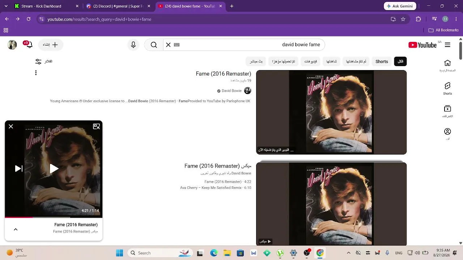Open the Fame (2016 Remaster) video title
This screenshot has width=463, height=260.
pos(224,74)
